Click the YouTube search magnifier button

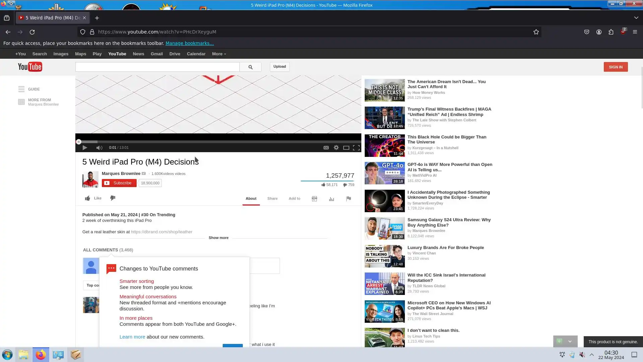click(x=250, y=67)
